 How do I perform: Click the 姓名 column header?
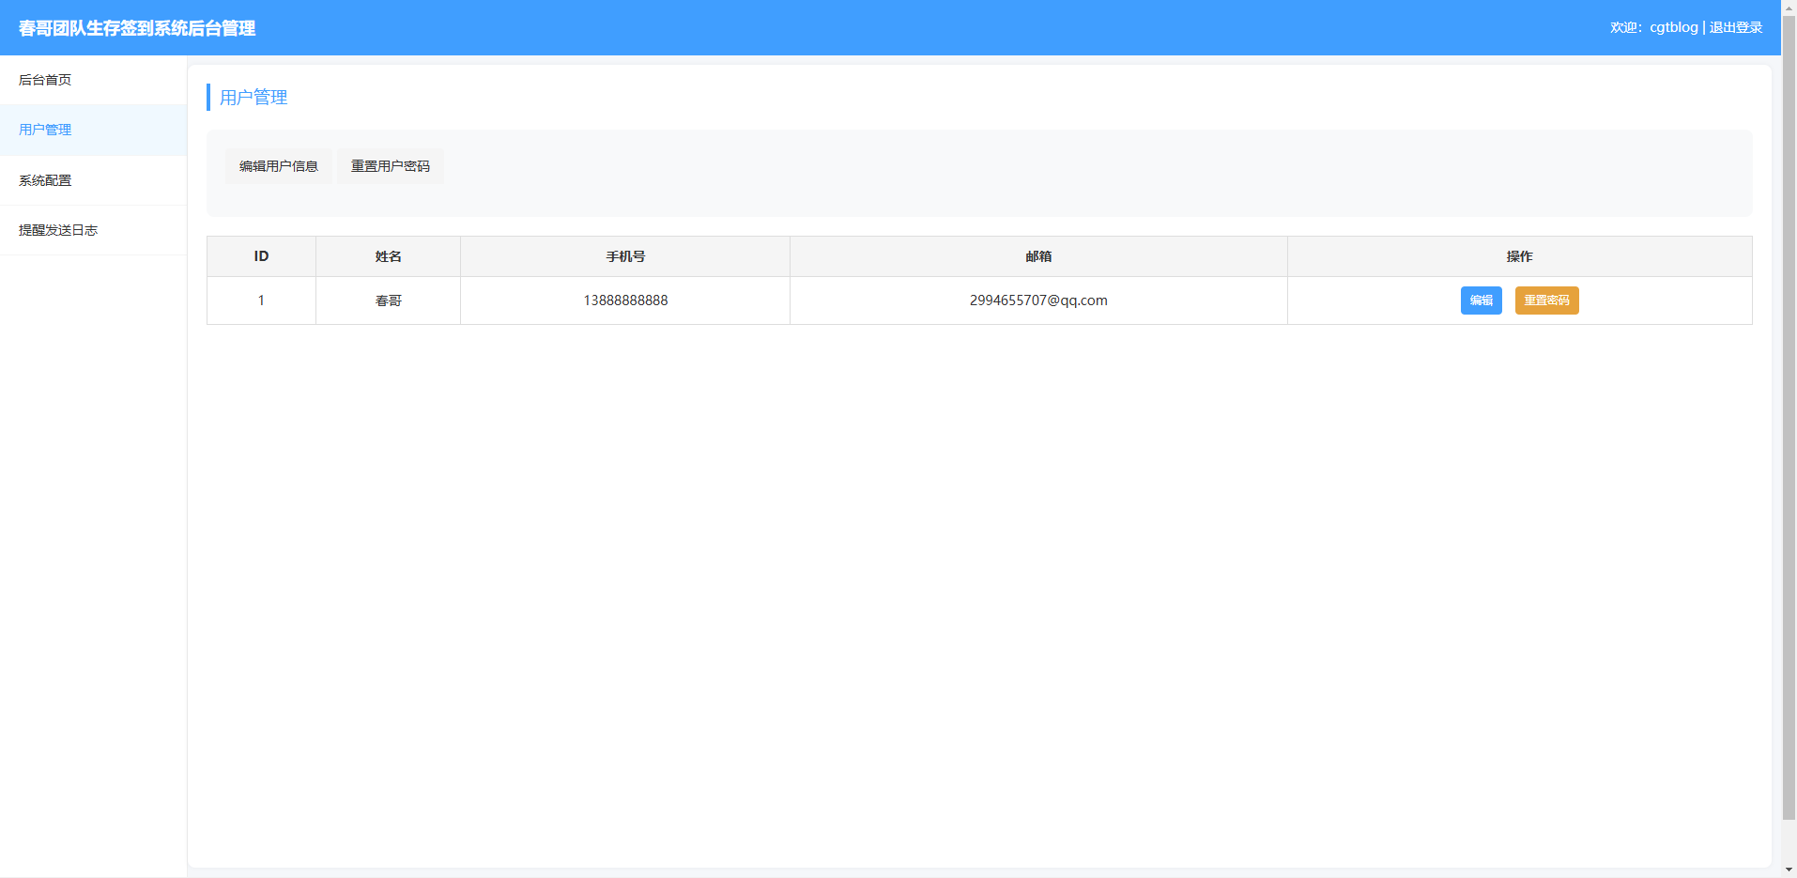(388, 256)
